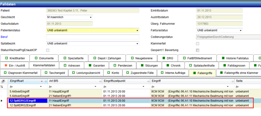Toggle the StatusWechselPrgErlaubtOP checkbox
This screenshot has width=261, height=116.
[x=48, y=50]
